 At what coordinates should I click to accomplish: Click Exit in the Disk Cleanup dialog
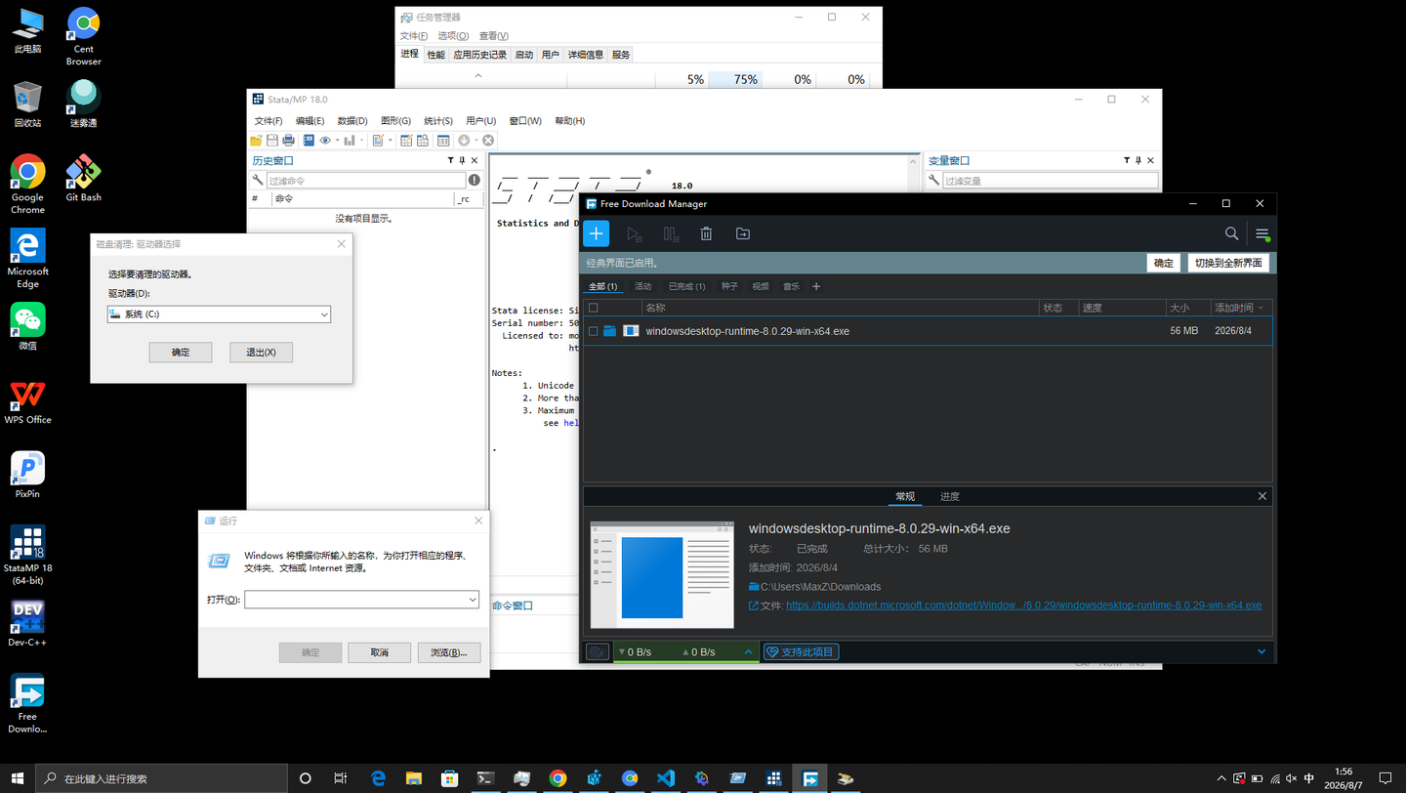(x=261, y=352)
